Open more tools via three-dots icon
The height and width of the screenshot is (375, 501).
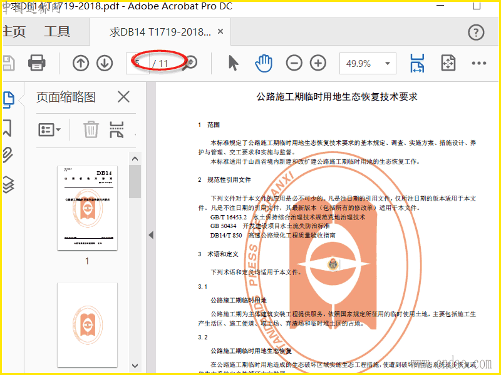coord(479,63)
